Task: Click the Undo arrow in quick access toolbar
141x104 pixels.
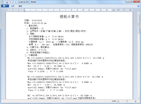Action: point(10,2)
